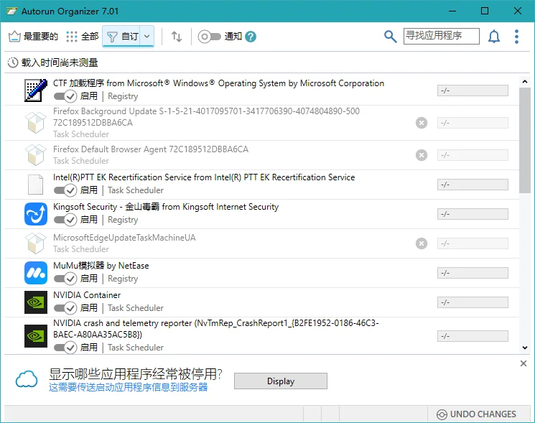Select the Kingsoft Security entry title
The height and width of the screenshot is (423, 535).
(166, 207)
